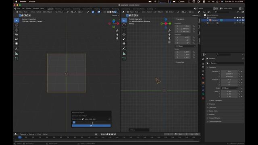Screen dimensions: 258x145
Task: Expand Delta Transform panel
Action: coord(216,100)
